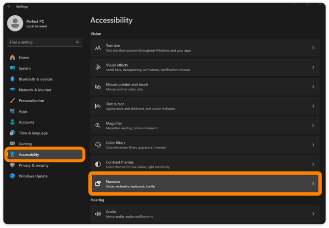The image size is (329, 228).
Task: Expand Color filters chevron
Action: point(313,145)
